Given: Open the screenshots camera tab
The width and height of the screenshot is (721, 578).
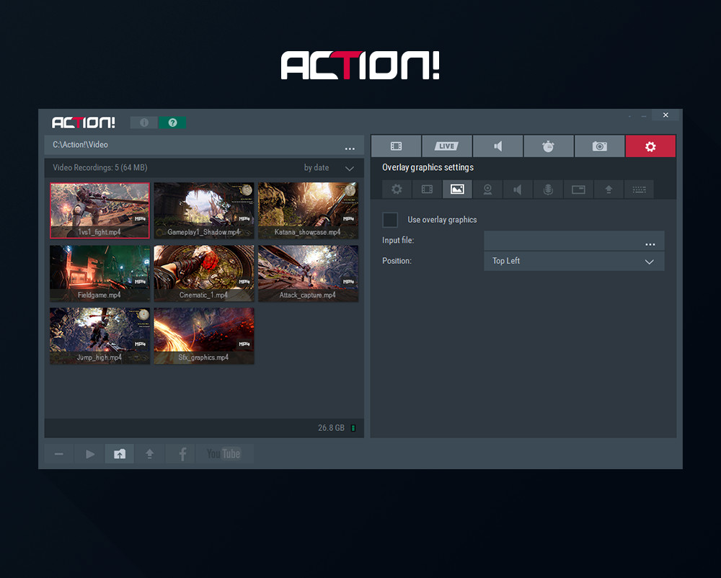Looking at the screenshot, I should (599, 146).
